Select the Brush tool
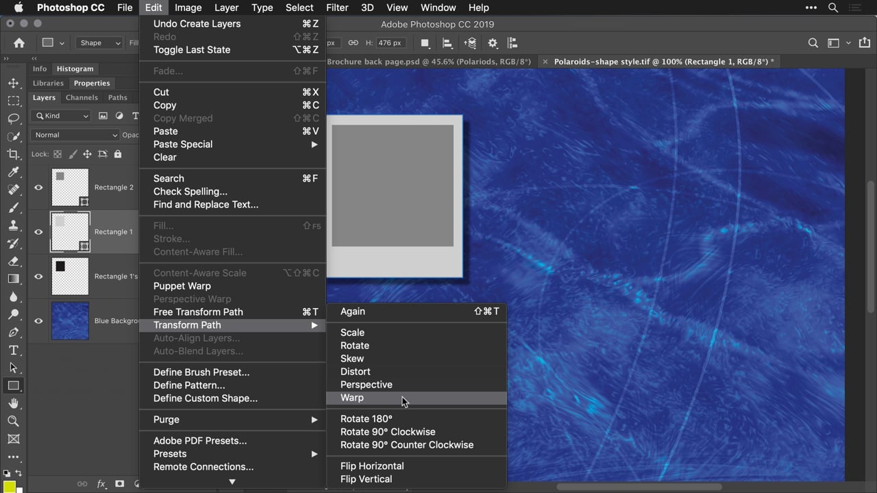Viewport: 877px width, 493px height. tap(13, 207)
